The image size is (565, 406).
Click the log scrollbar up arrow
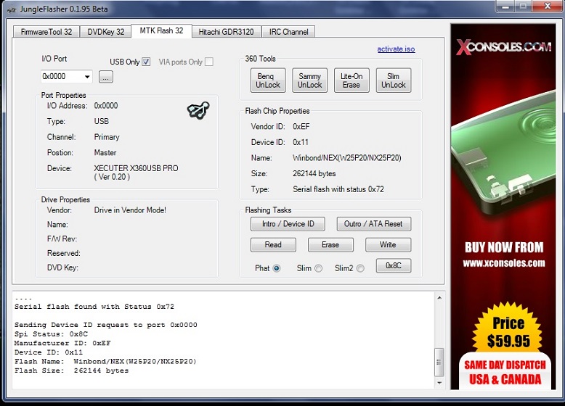tap(439, 298)
